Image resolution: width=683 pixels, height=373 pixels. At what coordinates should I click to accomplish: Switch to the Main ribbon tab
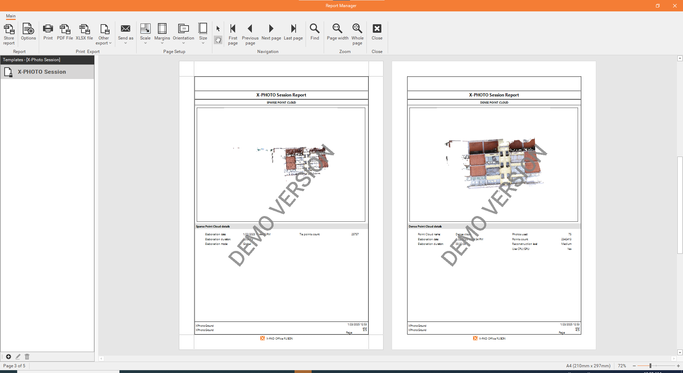pos(11,16)
